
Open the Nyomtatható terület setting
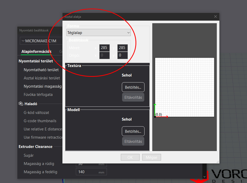pyautogui.click(x=42, y=70)
